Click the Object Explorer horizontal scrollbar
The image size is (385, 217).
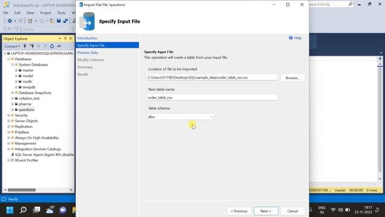(x=38, y=190)
